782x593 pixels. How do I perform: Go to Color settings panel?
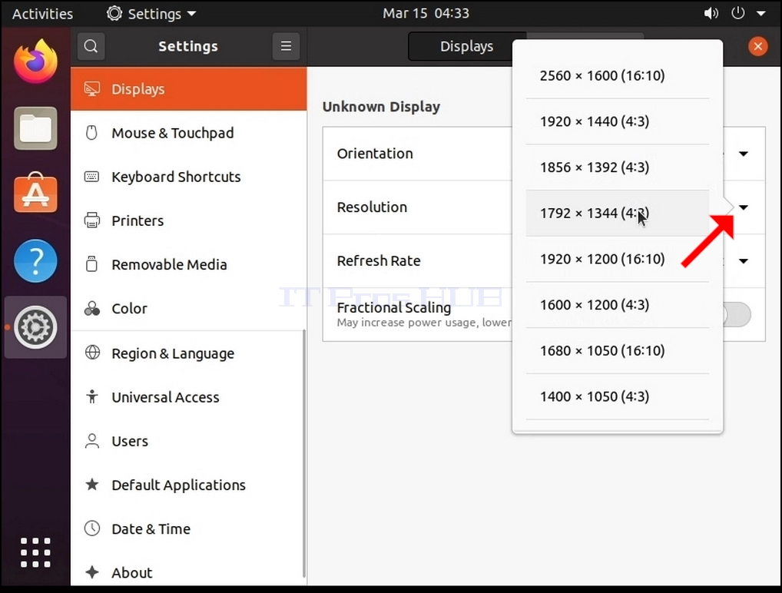pos(188,308)
